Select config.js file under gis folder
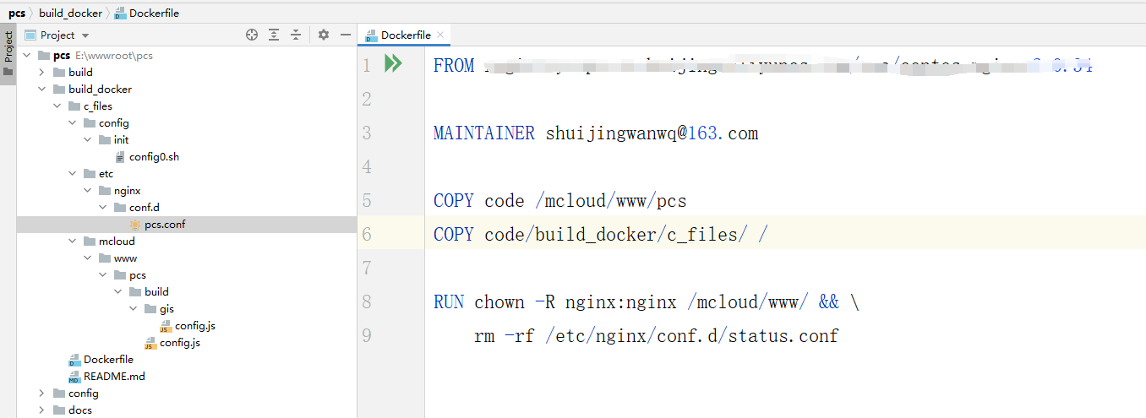 point(194,326)
